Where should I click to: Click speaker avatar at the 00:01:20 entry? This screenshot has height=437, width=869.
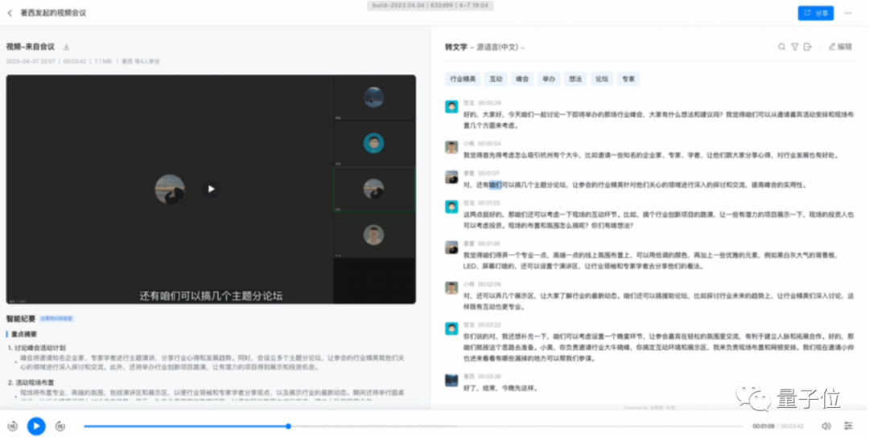pyautogui.click(x=451, y=206)
